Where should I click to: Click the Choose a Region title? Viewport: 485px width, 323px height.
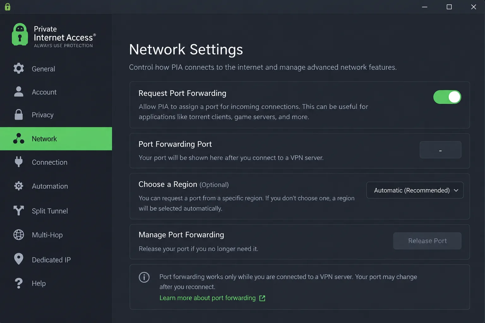click(x=168, y=184)
